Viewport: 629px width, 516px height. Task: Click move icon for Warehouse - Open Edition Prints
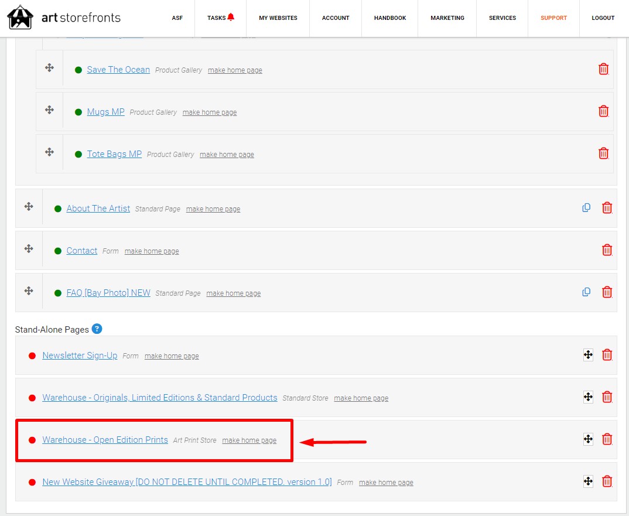(x=588, y=439)
